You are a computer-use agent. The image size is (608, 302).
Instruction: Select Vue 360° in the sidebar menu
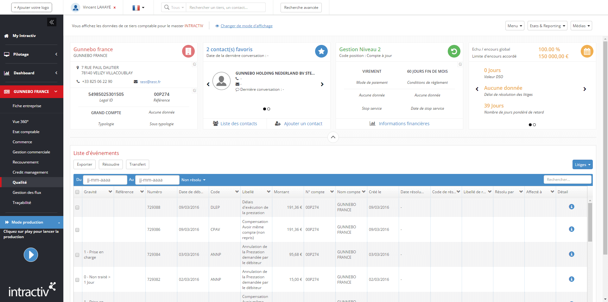[21, 122]
